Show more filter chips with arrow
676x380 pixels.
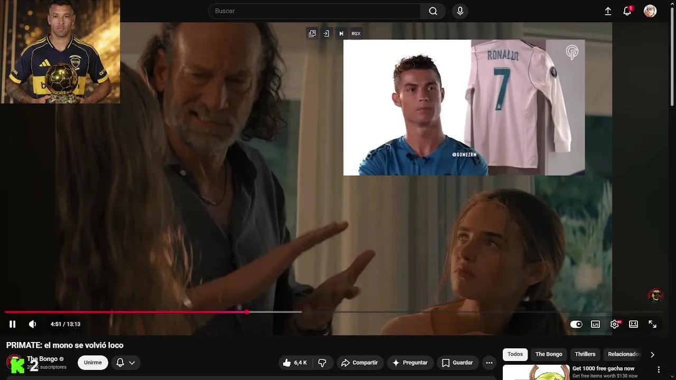click(652, 355)
